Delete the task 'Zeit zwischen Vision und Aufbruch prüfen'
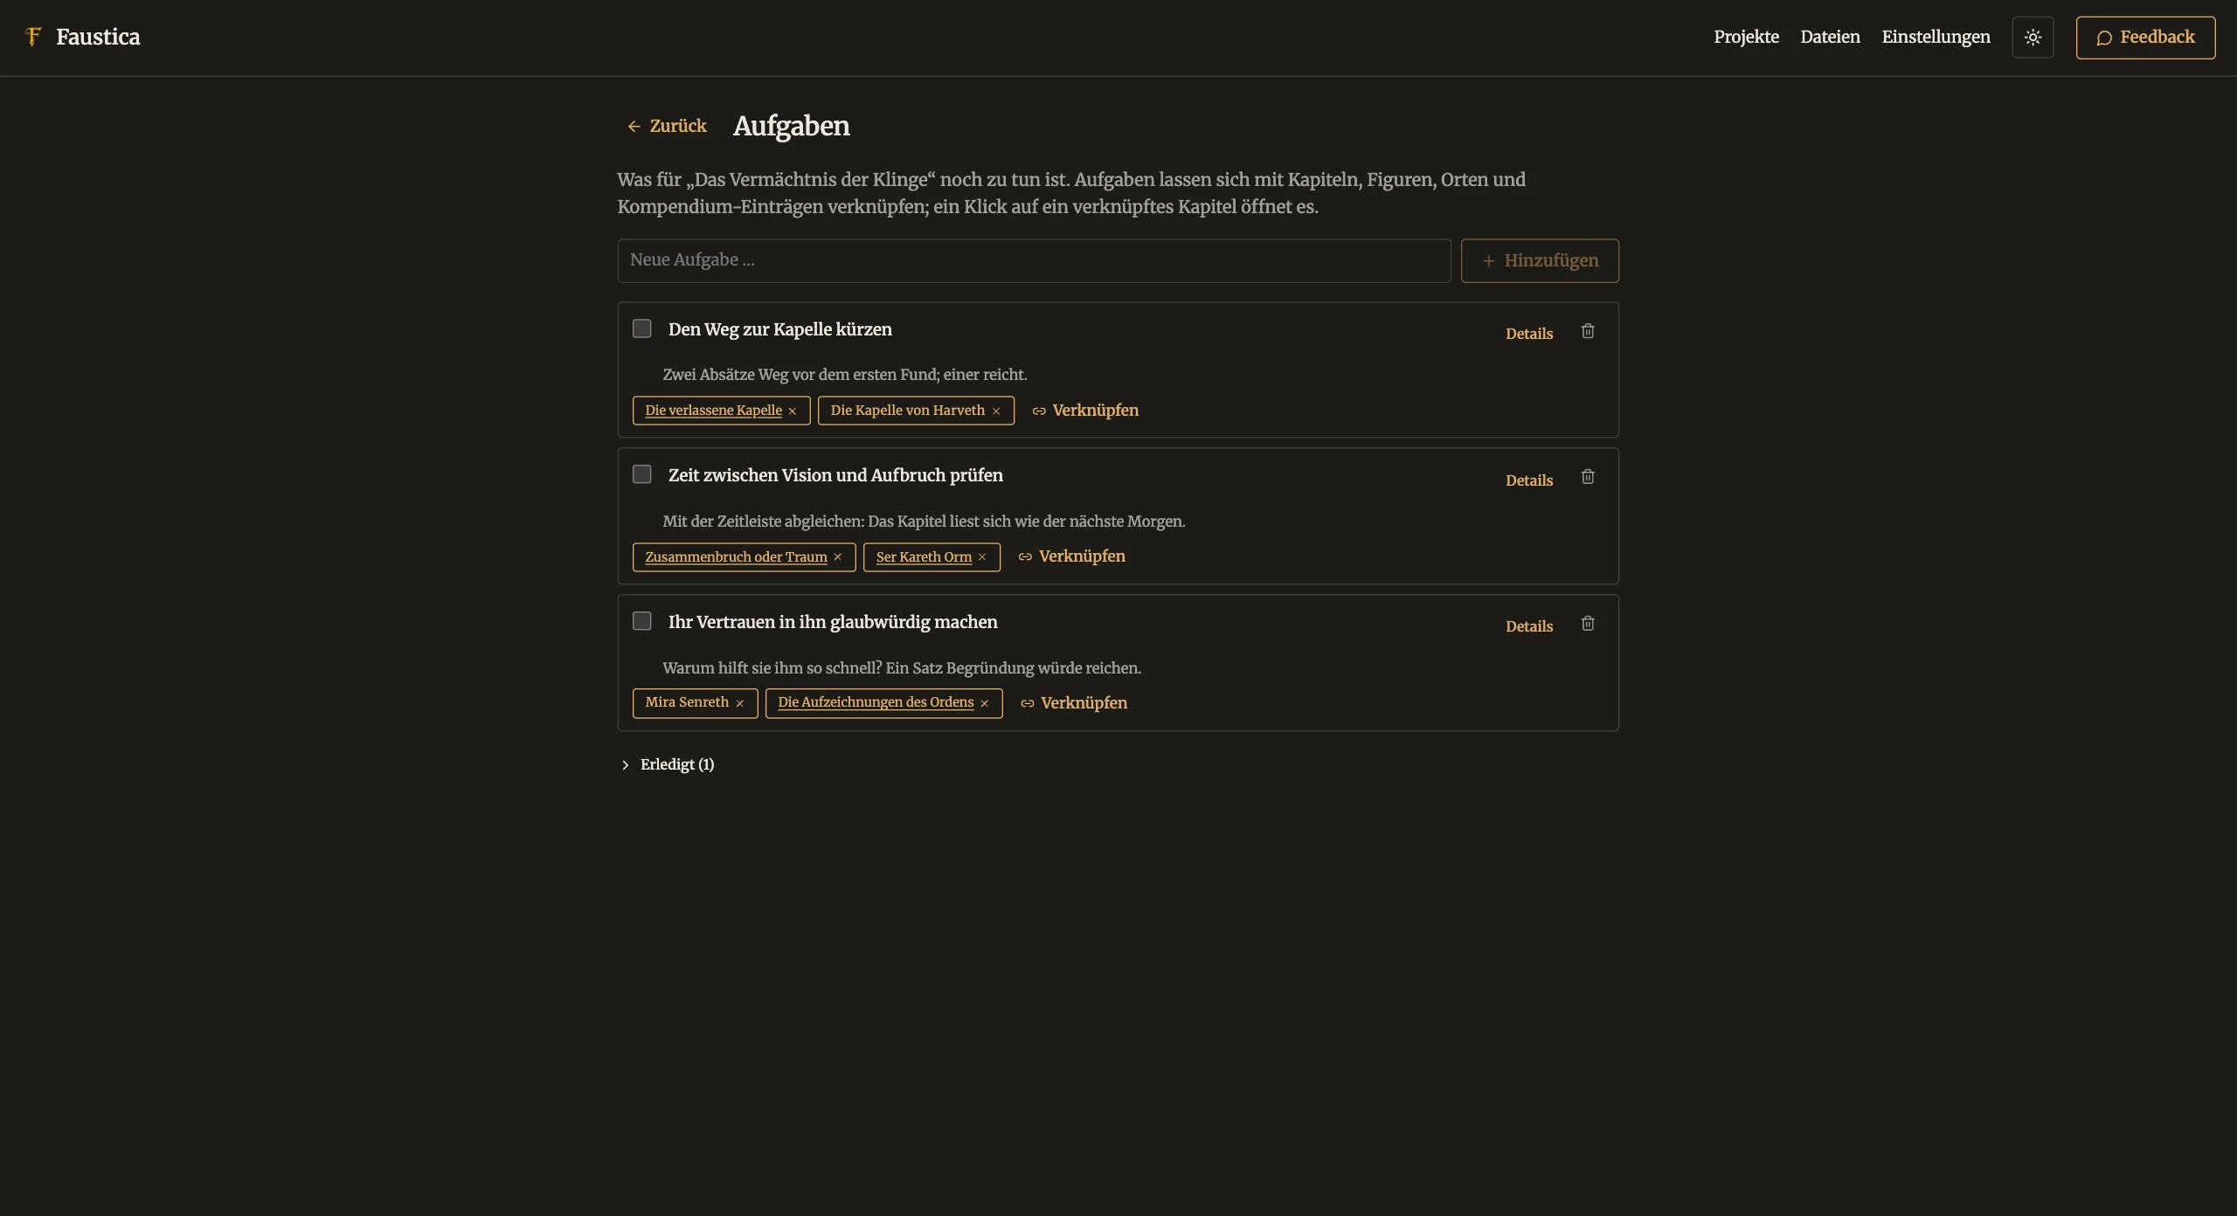The width and height of the screenshot is (2237, 1216). click(x=1588, y=477)
